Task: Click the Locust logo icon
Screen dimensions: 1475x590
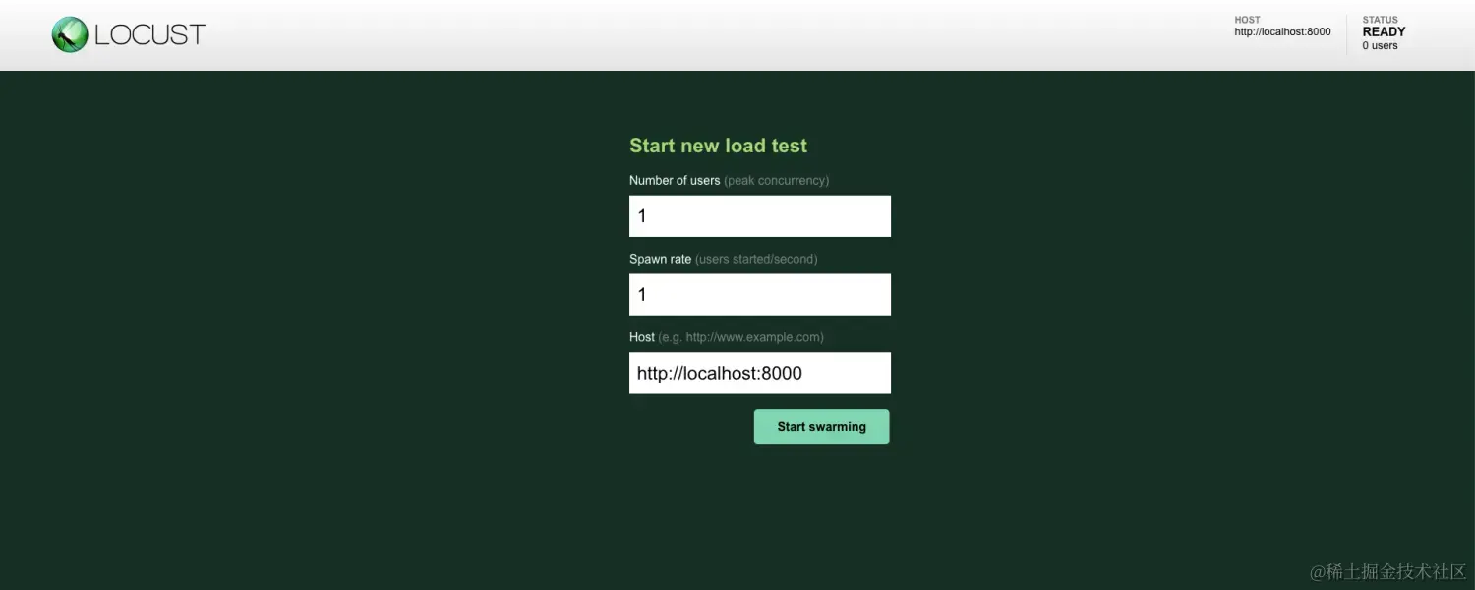Action: (x=70, y=35)
